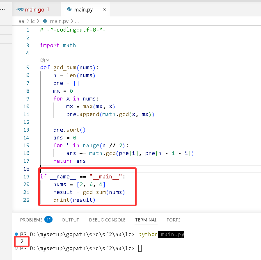This screenshot has width=261, height=260.
Task: Click the Python icon on main.py tab
Action: [69, 9]
